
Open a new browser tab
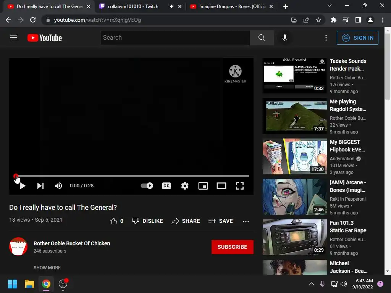(286, 7)
